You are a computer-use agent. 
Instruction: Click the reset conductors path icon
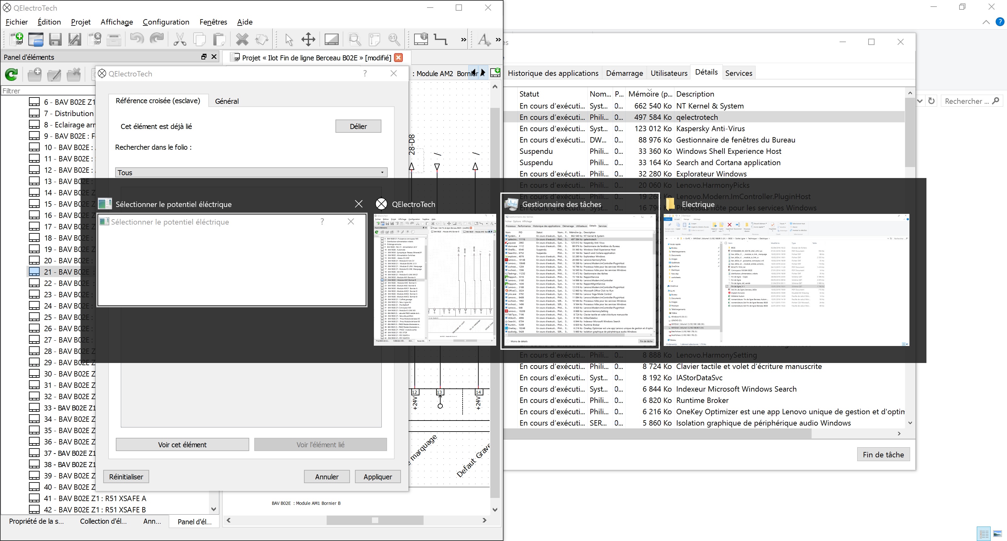click(x=441, y=39)
